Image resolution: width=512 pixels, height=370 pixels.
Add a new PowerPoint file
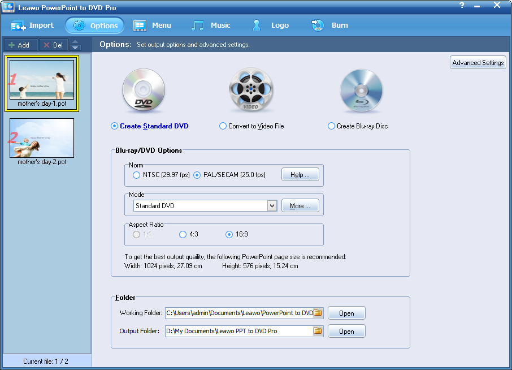(20, 45)
